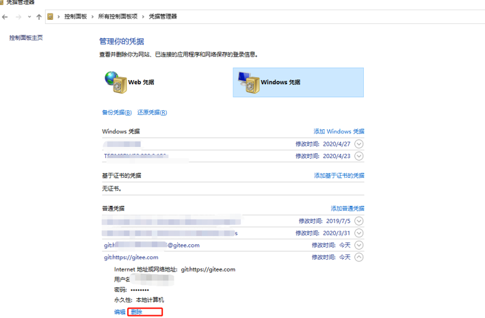Select 凭据管理器 breadcrumb item
485x318 pixels.
coord(163,16)
